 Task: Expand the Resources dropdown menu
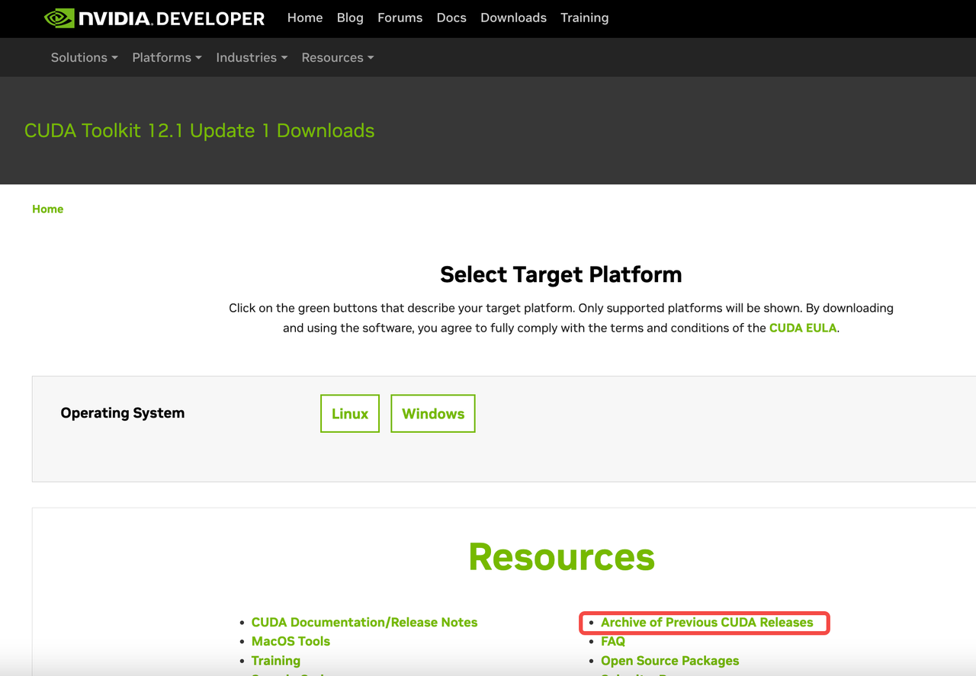pos(337,57)
